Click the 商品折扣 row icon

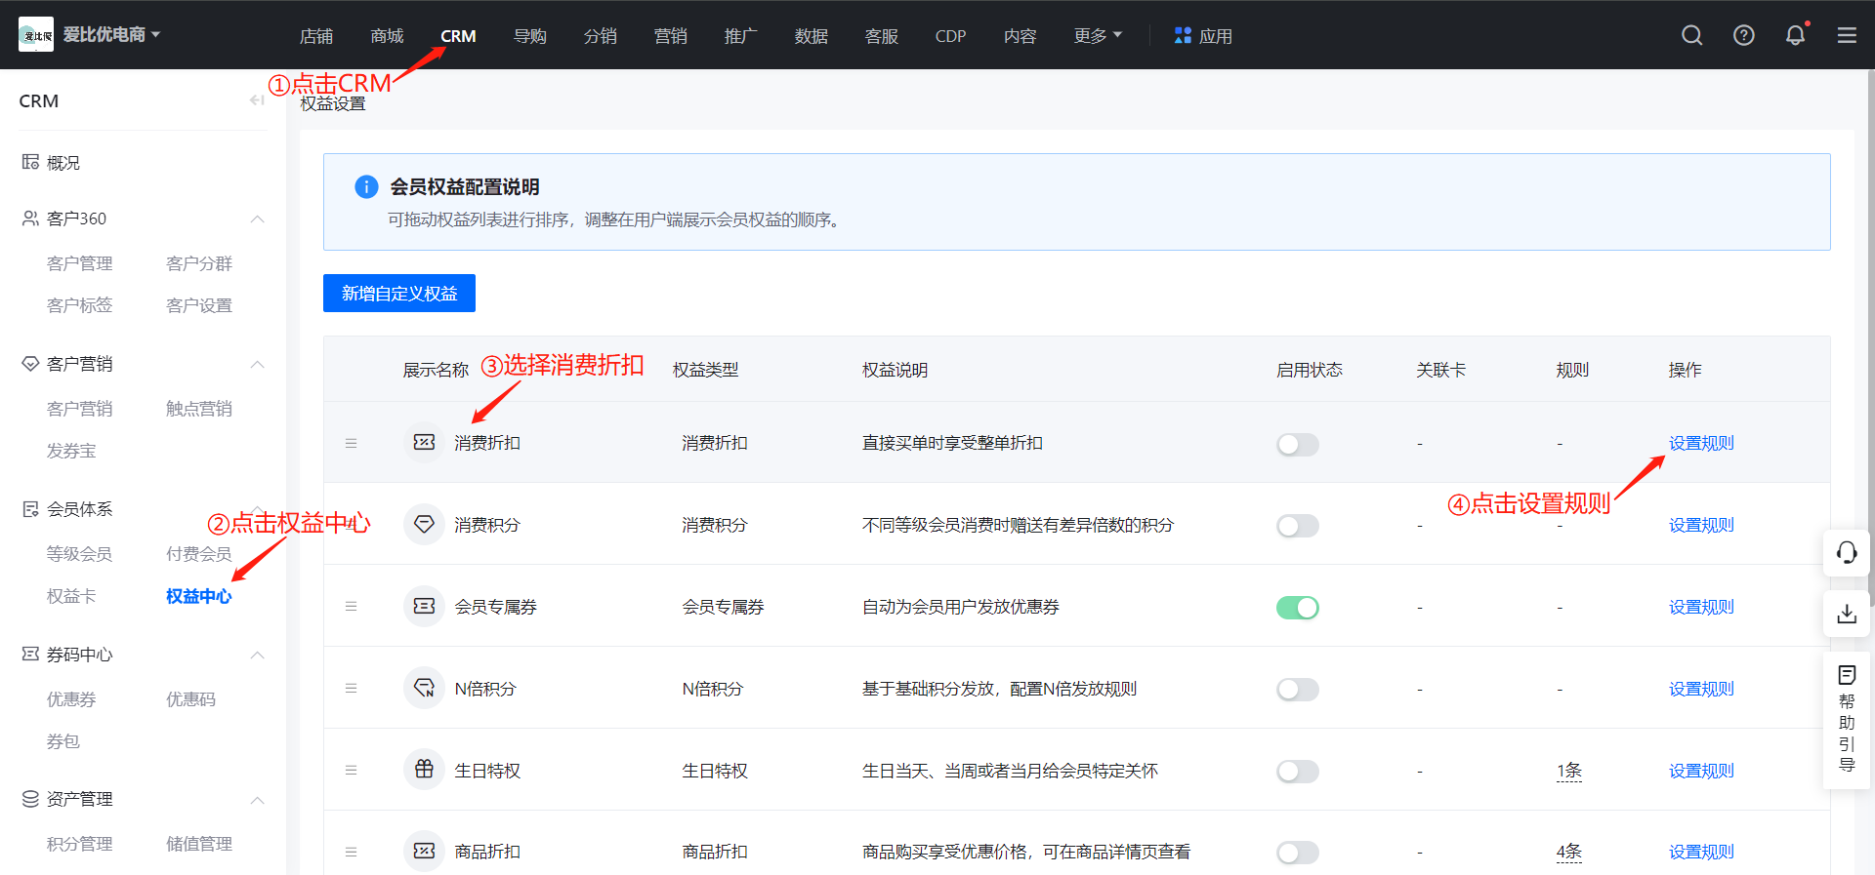point(424,852)
